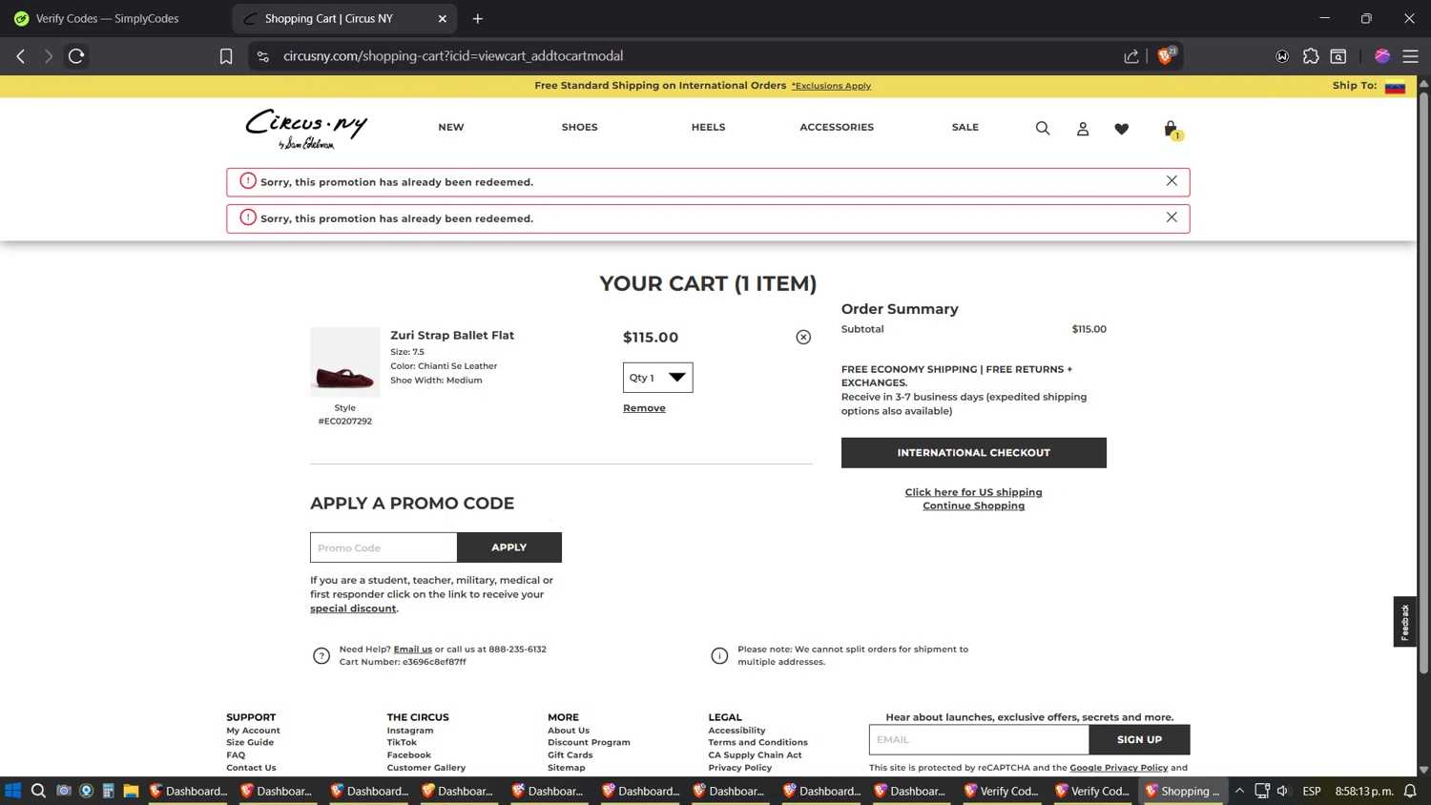Open the site search magnifier icon
The width and height of the screenshot is (1431, 805).
click(x=1043, y=128)
